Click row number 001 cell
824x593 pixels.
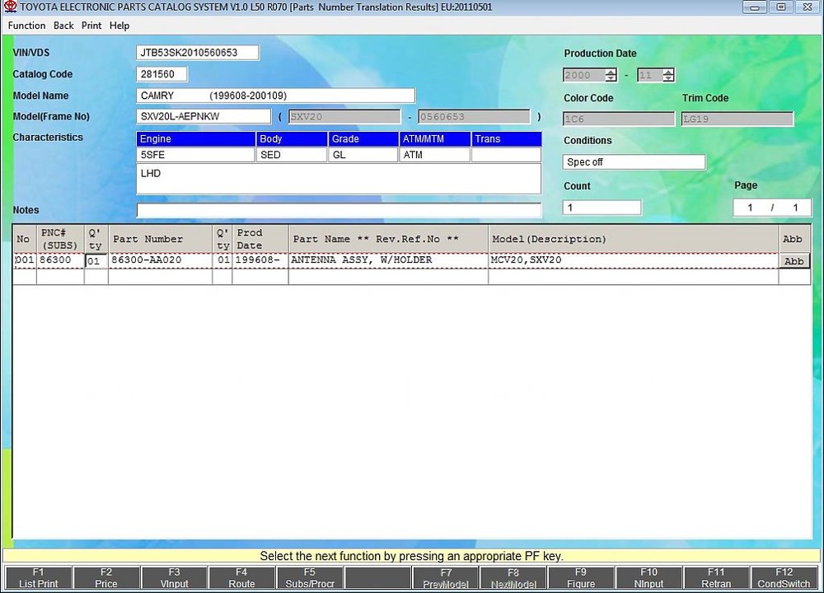tap(25, 260)
